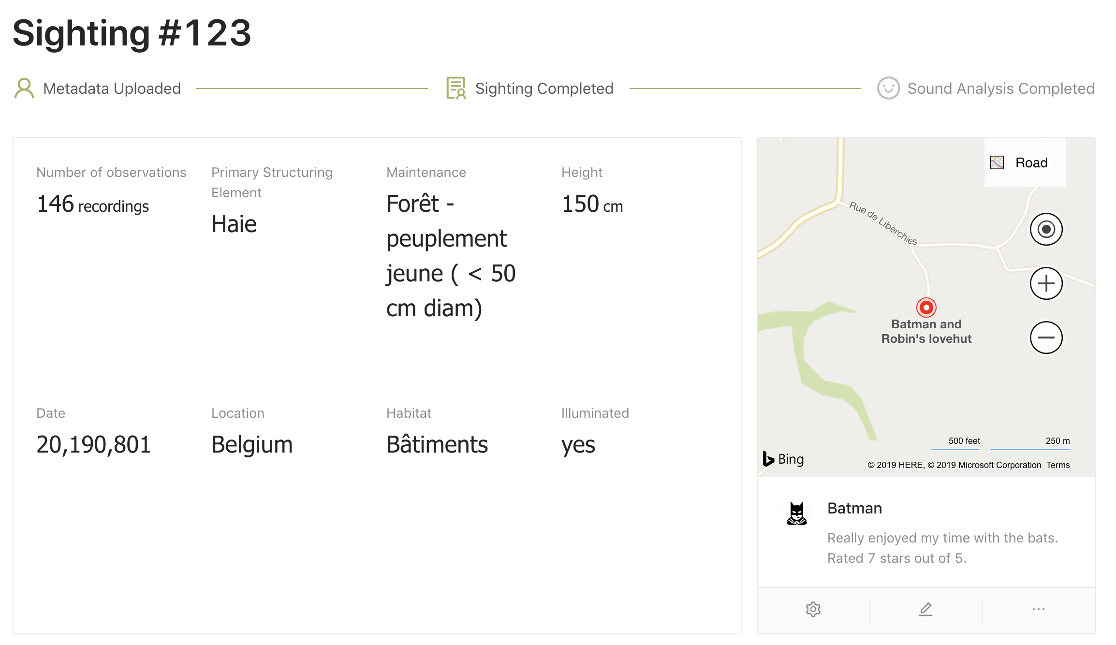Viewport: 1116px width, 645px height.
Task: Click the Sound Analysis smiley icon
Action: point(888,88)
